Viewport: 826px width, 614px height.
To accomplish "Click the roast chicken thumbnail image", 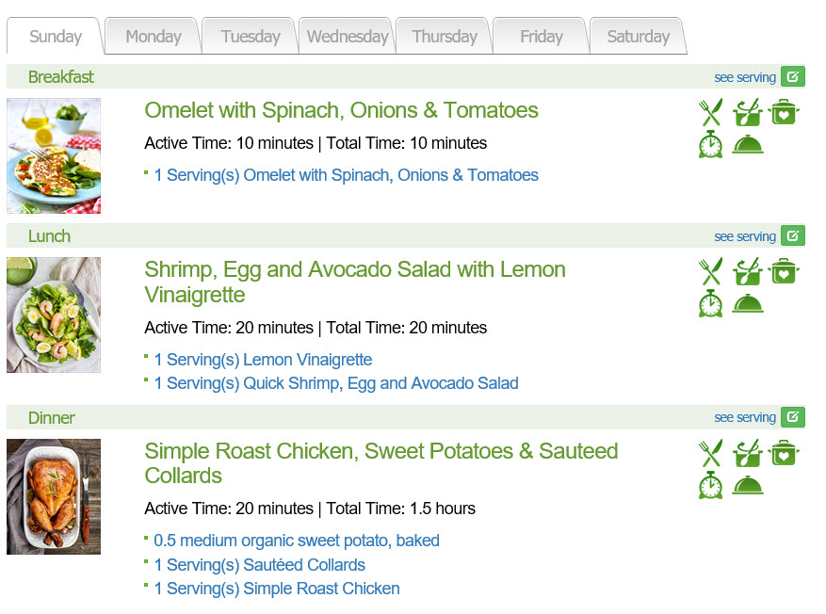I will click(x=54, y=496).
